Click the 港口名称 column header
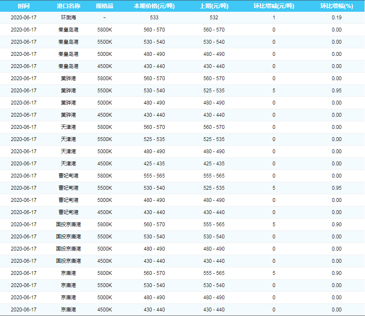 click(68, 6)
